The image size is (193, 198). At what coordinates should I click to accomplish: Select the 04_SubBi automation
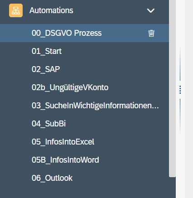[84, 124]
